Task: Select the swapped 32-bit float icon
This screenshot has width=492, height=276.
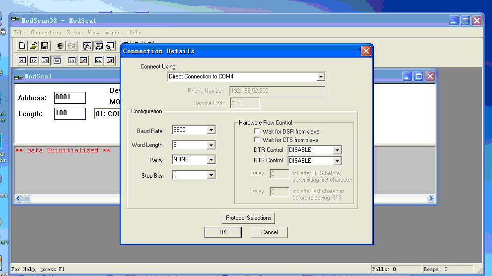Action: click(x=83, y=60)
